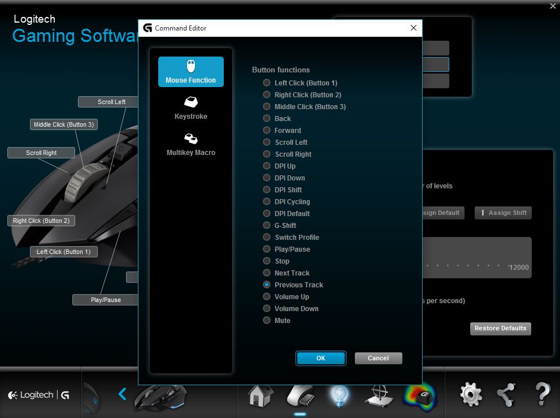The image size is (560, 418).
Task: Open settings gear icon
Action: pos(471,394)
